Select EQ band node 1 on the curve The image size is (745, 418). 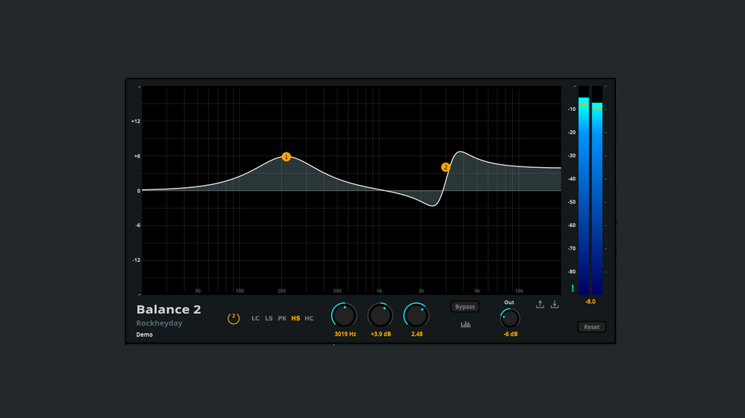coord(286,157)
